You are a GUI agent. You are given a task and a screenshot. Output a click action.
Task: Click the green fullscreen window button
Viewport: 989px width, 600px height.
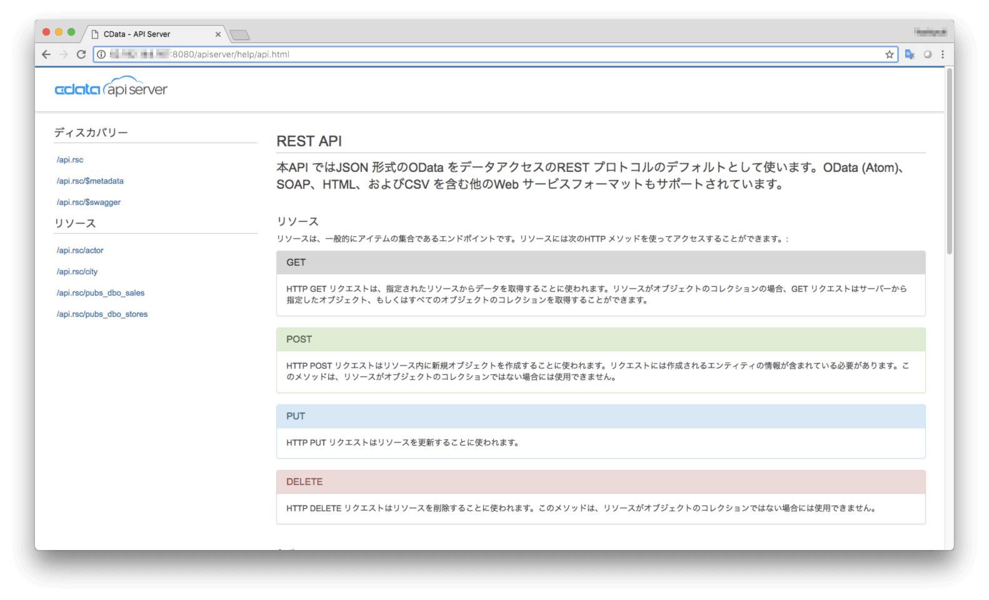pyautogui.click(x=71, y=32)
